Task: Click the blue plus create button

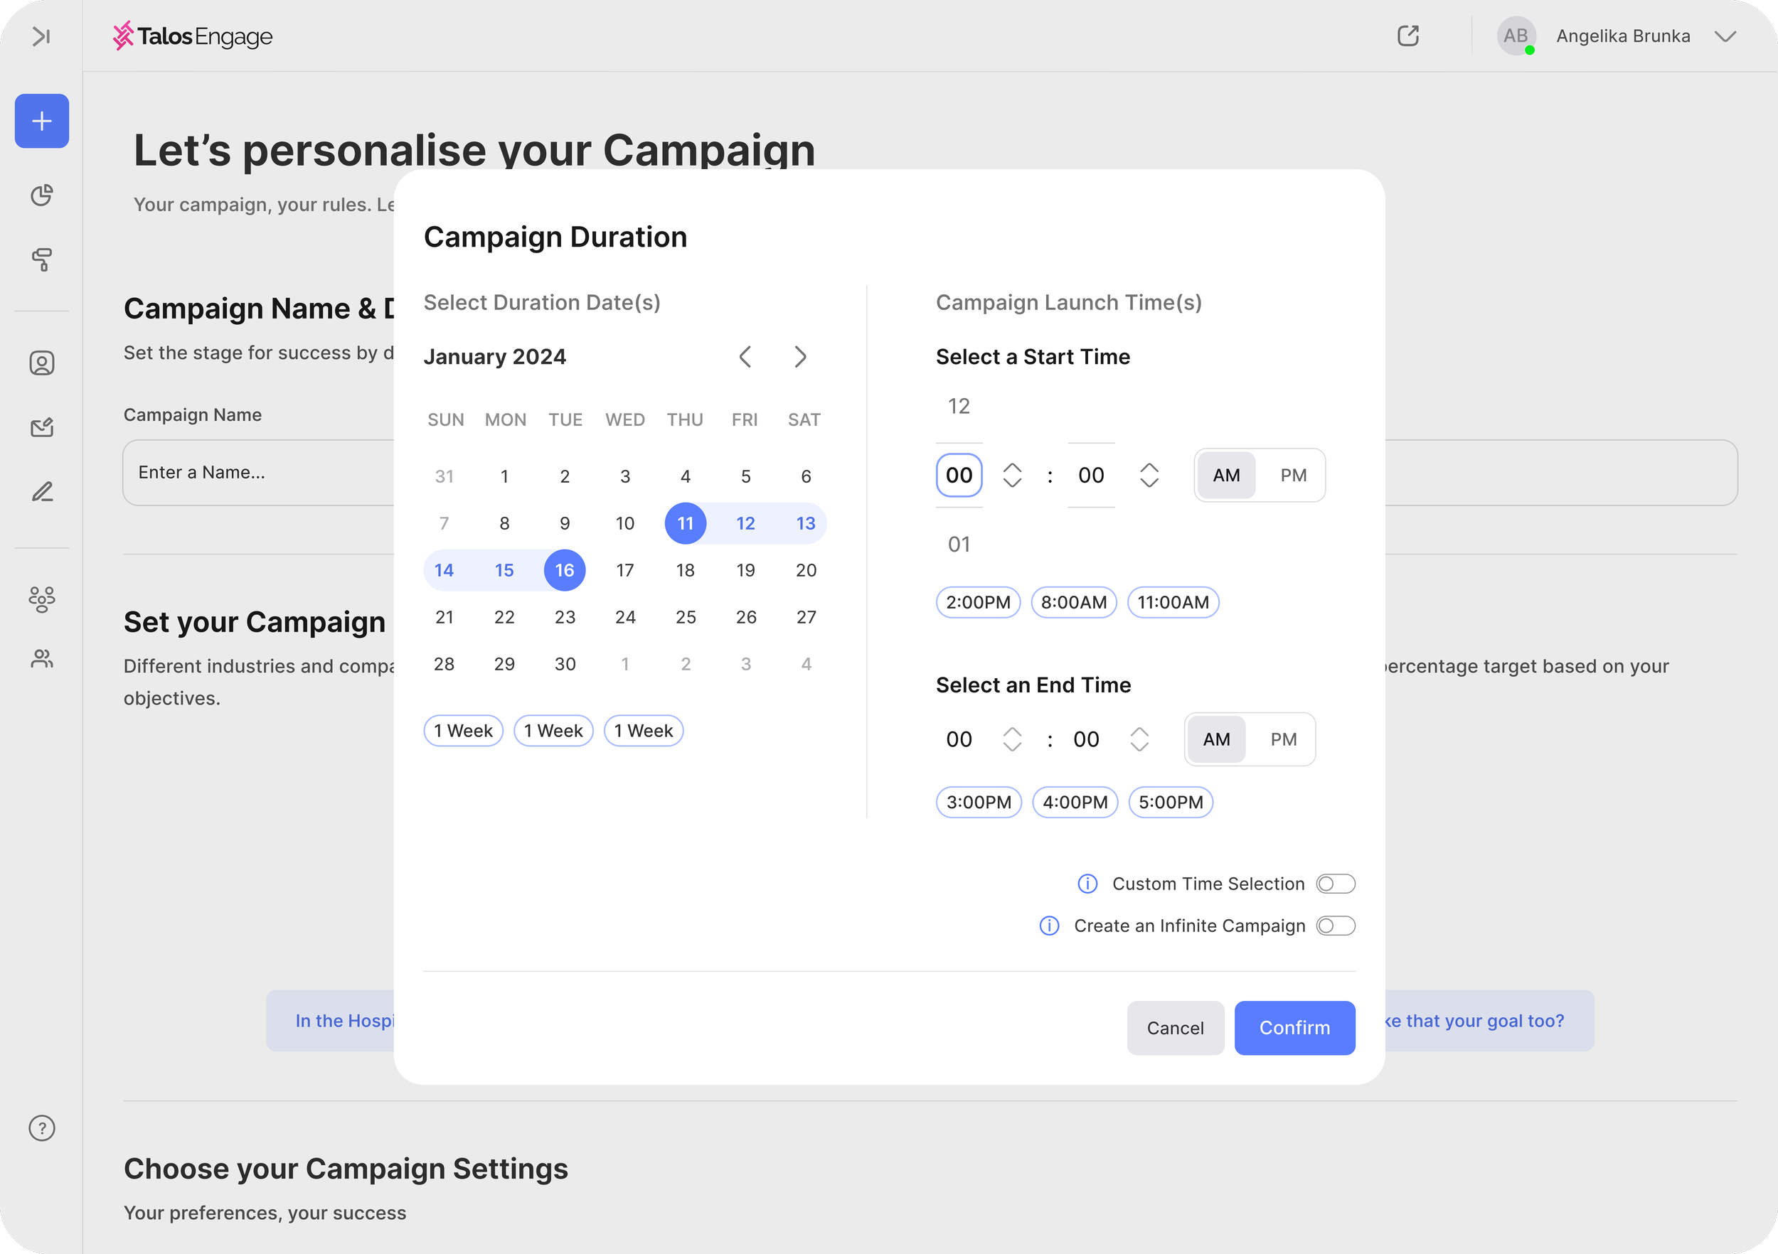Action: click(42, 121)
